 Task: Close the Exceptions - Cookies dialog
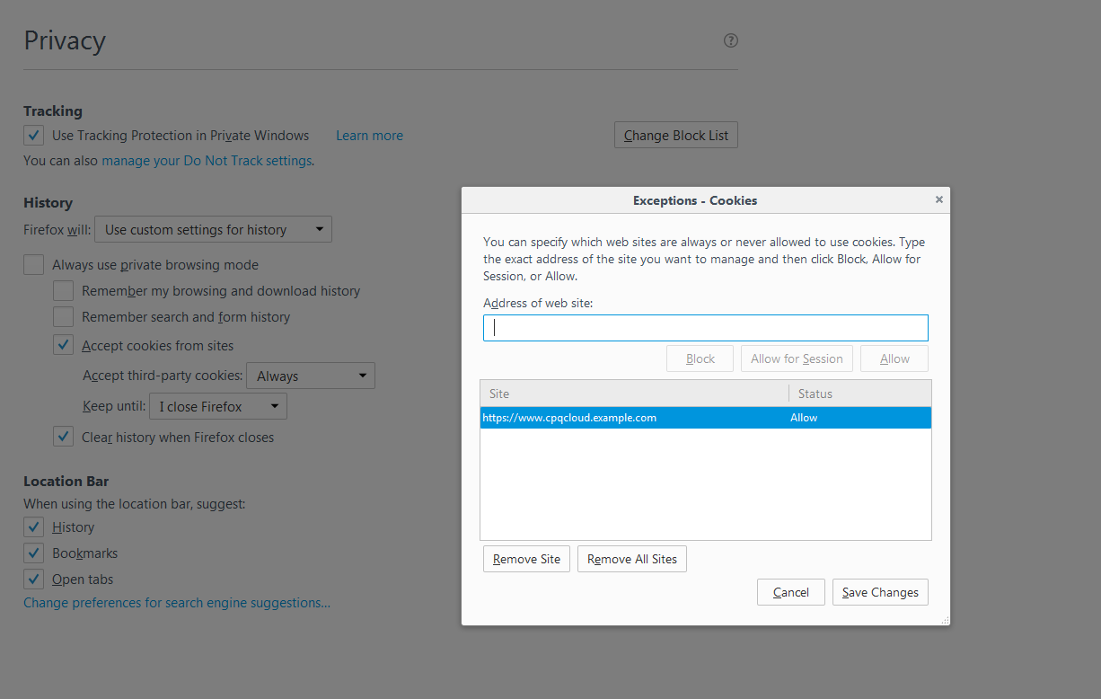[939, 199]
